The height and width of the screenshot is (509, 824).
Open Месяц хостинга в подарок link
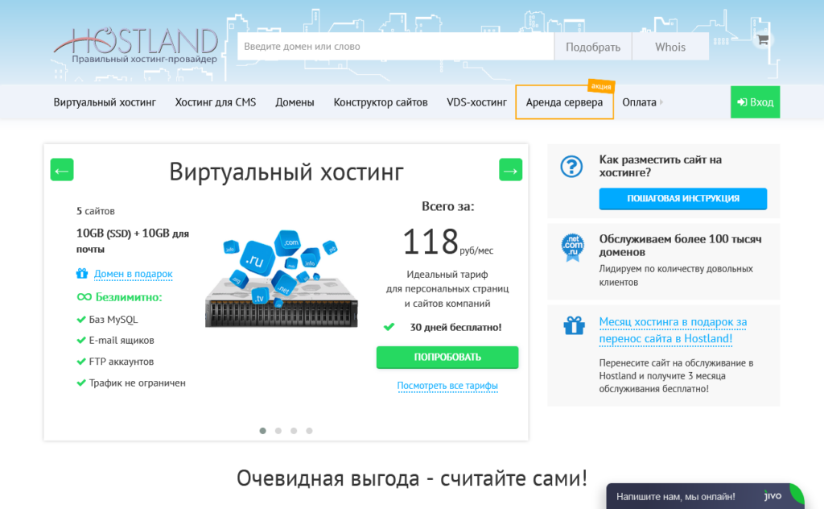[673, 330]
